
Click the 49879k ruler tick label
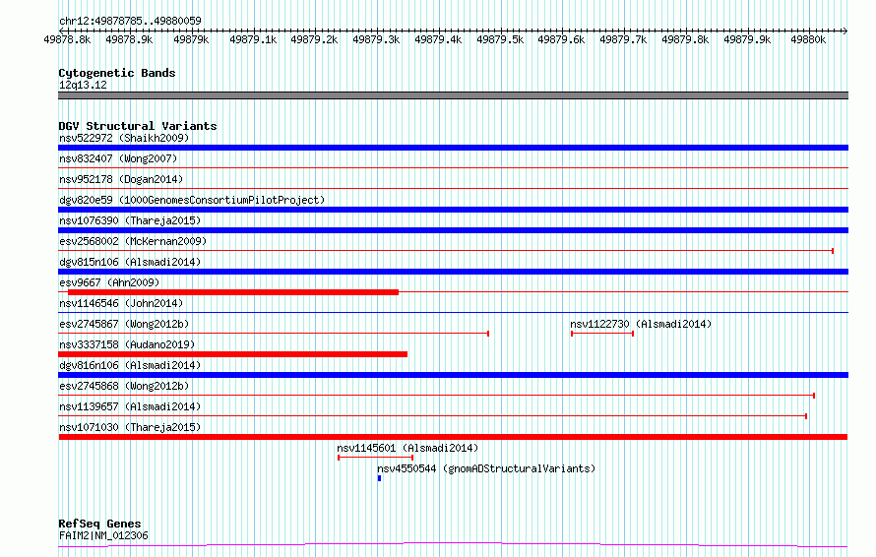191,39
